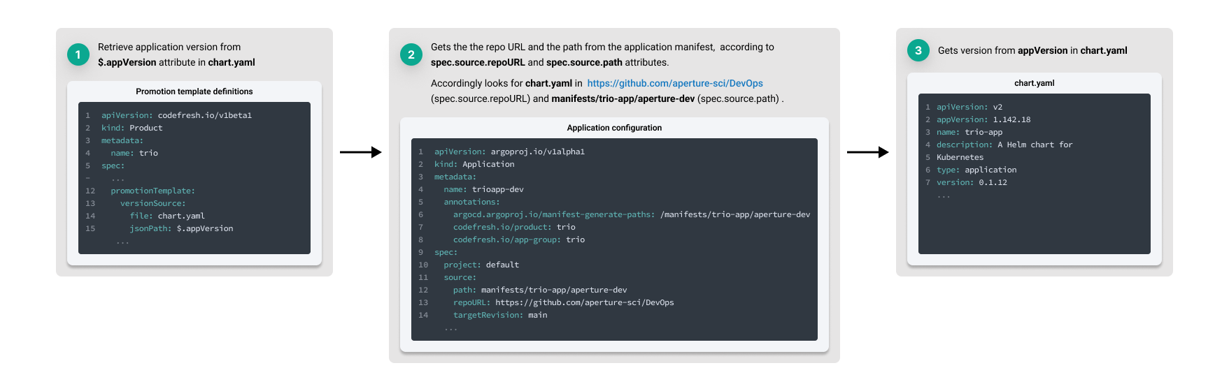This screenshot has height=391, width=1229.
Task: Click the kind: Product code line
Action: 132,128
